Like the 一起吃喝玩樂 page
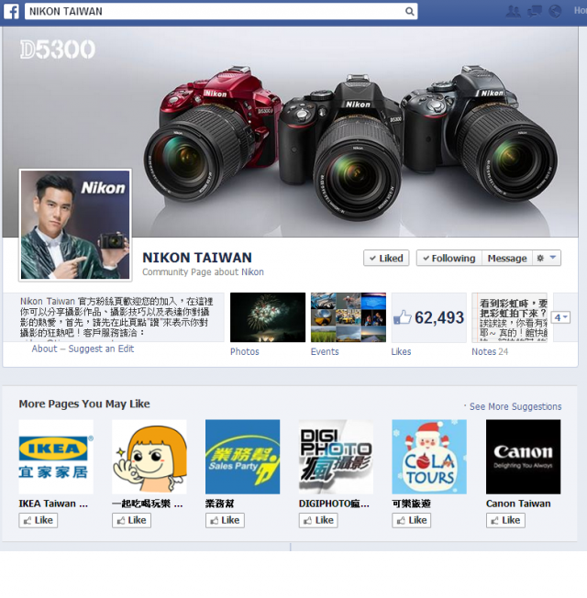The image size is (587, 598). tap(131, 521)
